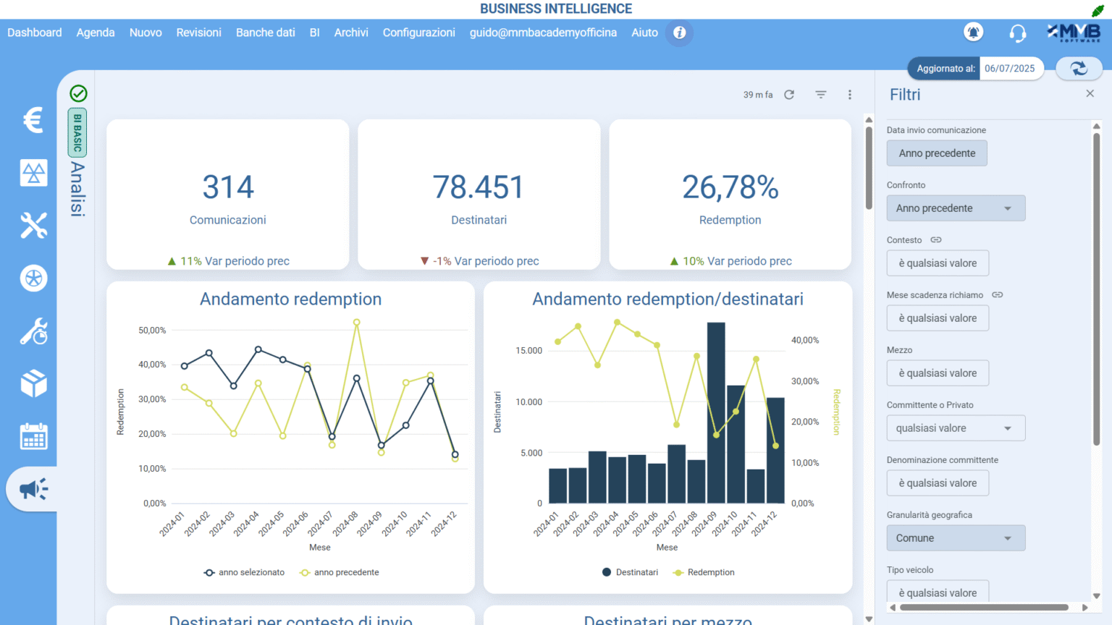The height and width of the screenshot is (625, 1112).
Task: Click the 'Anno precedente' date filter button
Action: pyautogui.click(x=937, y=153)
